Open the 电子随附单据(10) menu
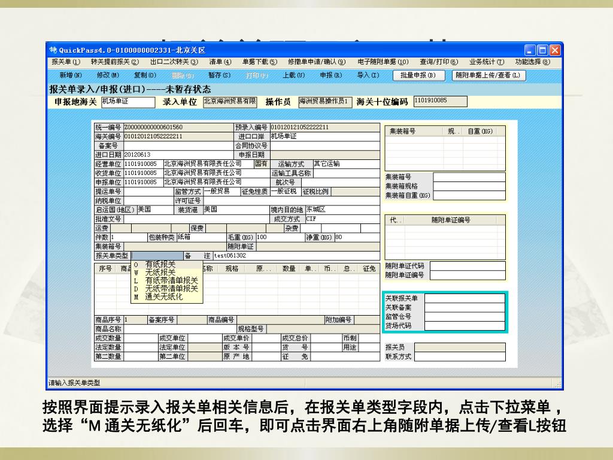This screenshot has height=460, width=613. coord(383,62)
